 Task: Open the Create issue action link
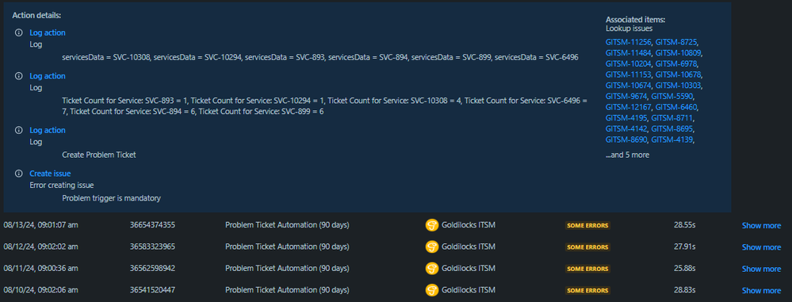[x=49, y=174]
